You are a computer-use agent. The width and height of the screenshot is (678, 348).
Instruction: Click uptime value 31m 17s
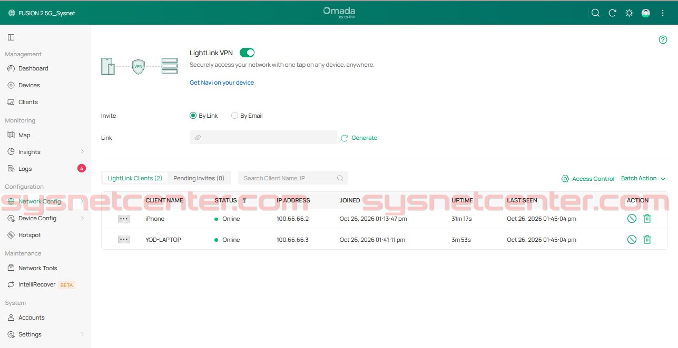461,219
